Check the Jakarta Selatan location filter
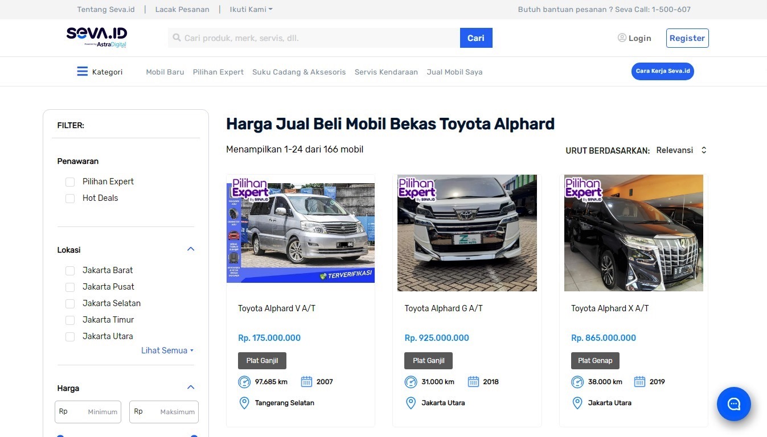 70,304
